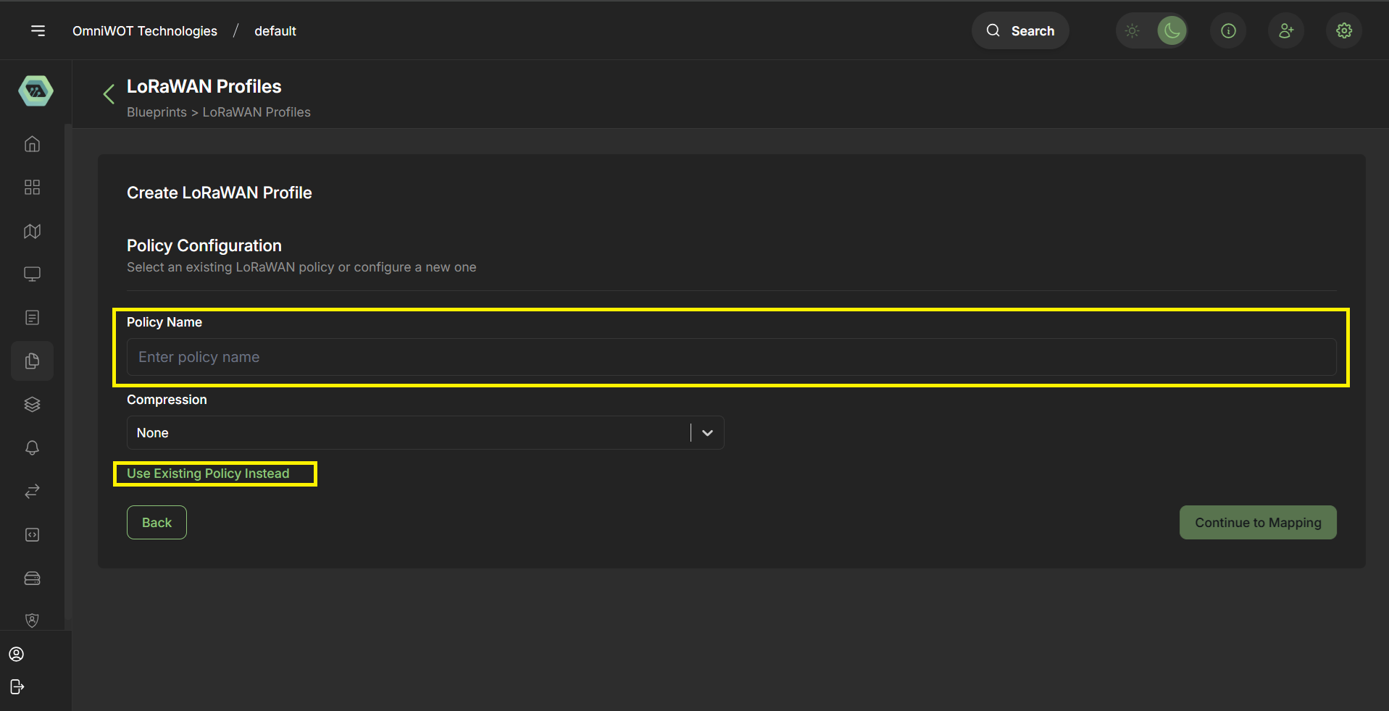Click the user account icon at sidebar bottom
This screenshot has width=1389, height=711.
[x=17, y=654]
